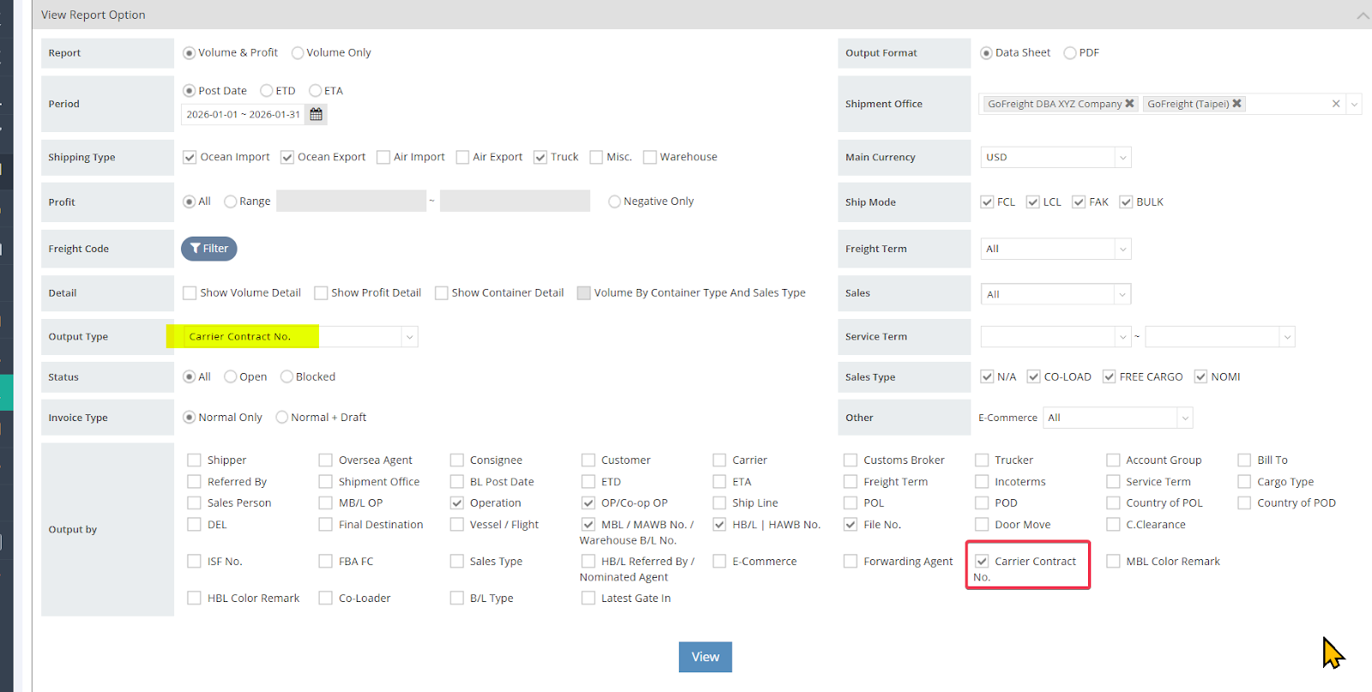Remove the GoFreight (Taipei) office tag

[x=1237, y=104]
